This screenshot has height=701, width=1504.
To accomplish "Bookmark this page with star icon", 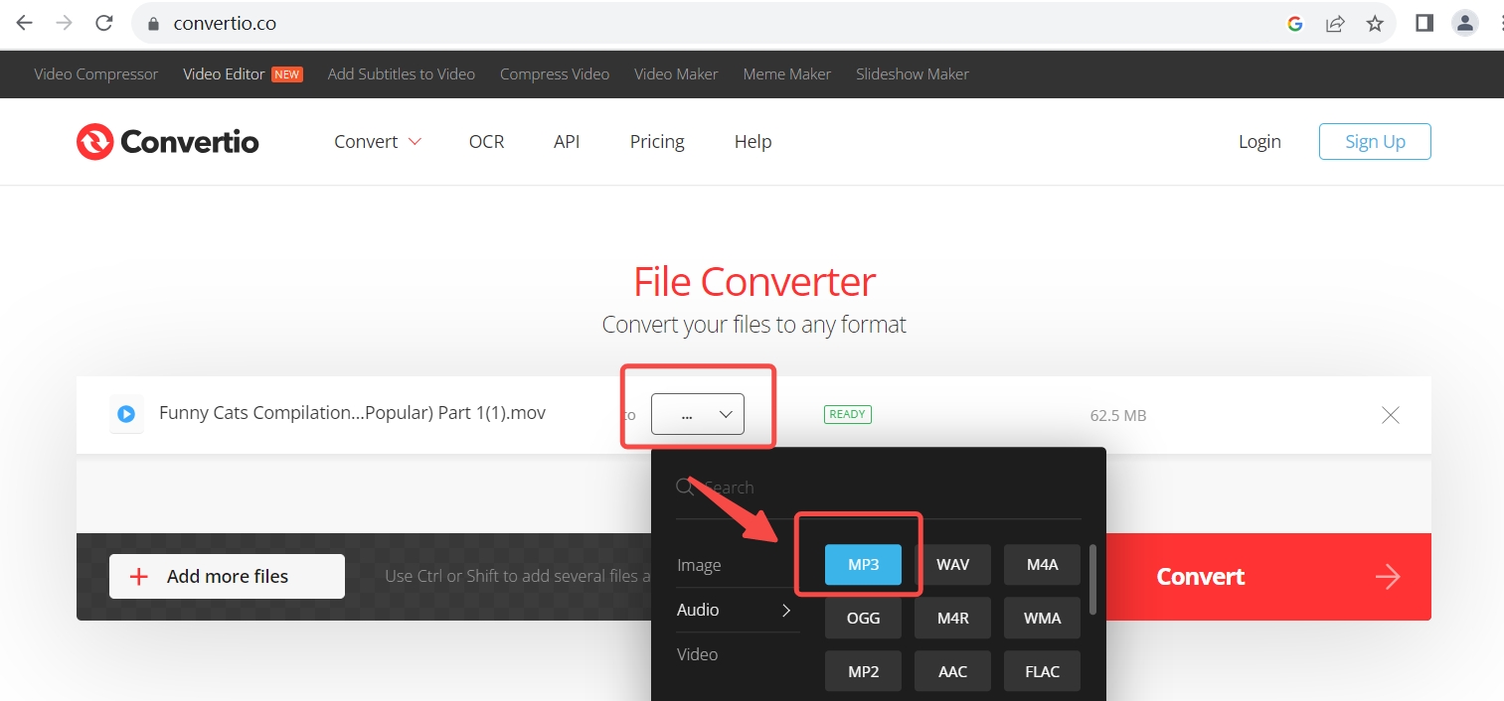I will click(x=1375, y=24).
